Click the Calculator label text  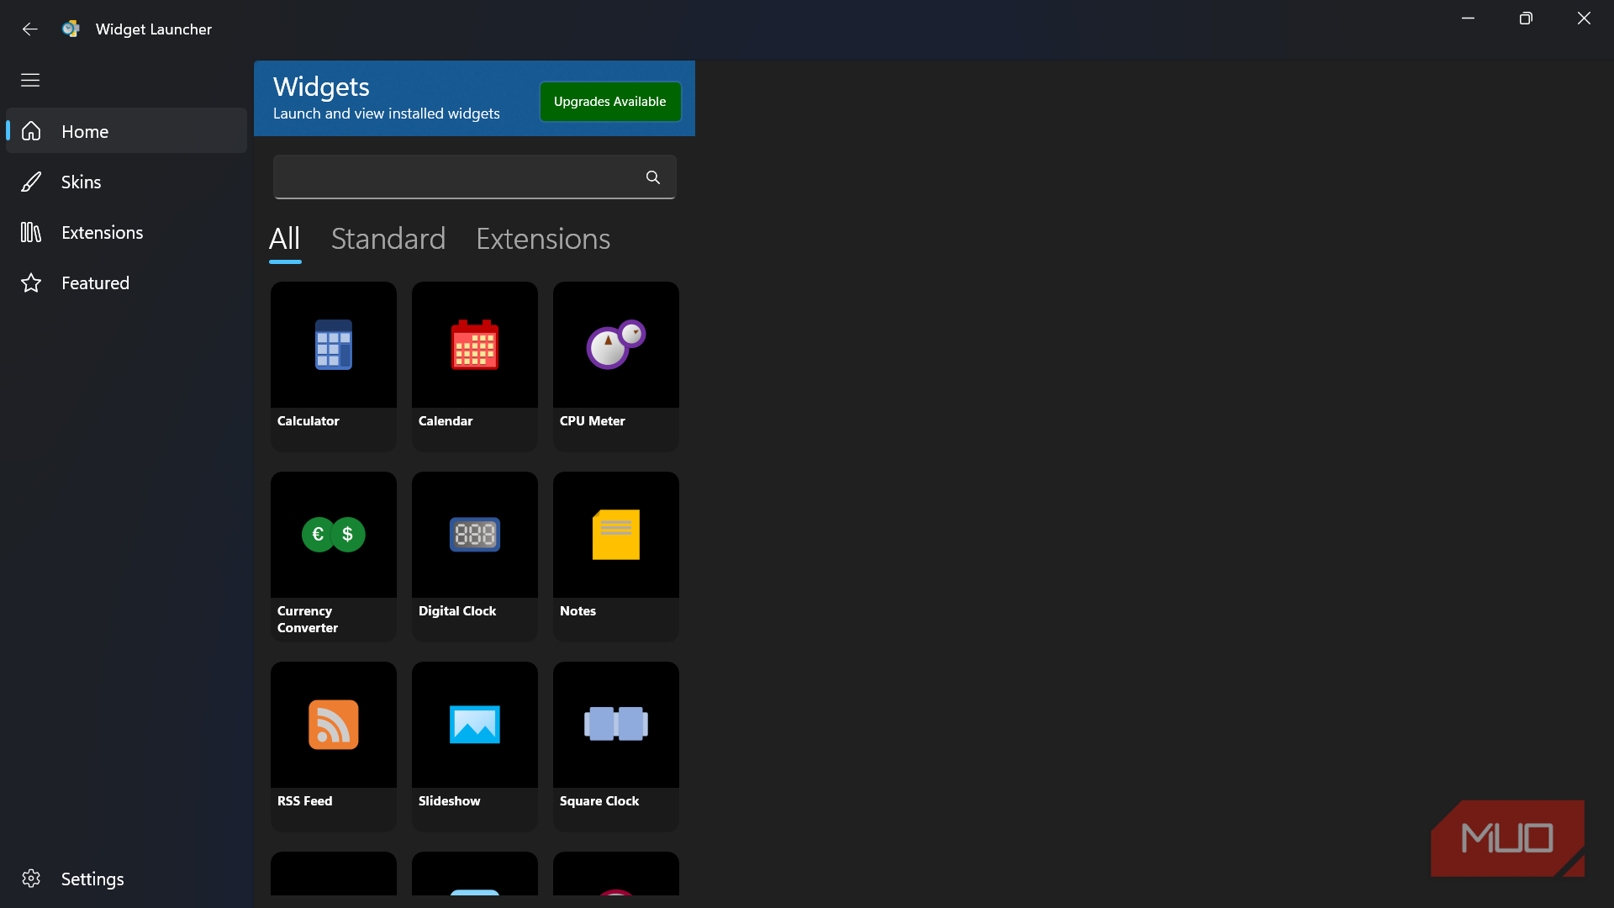pyautogui.click(x=309, y=421)
